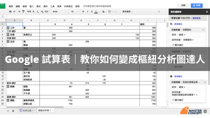The image size is (210, 118).
Task: Open the 檢視 menu
Action: pyautogui.click(x=25, y=6)
